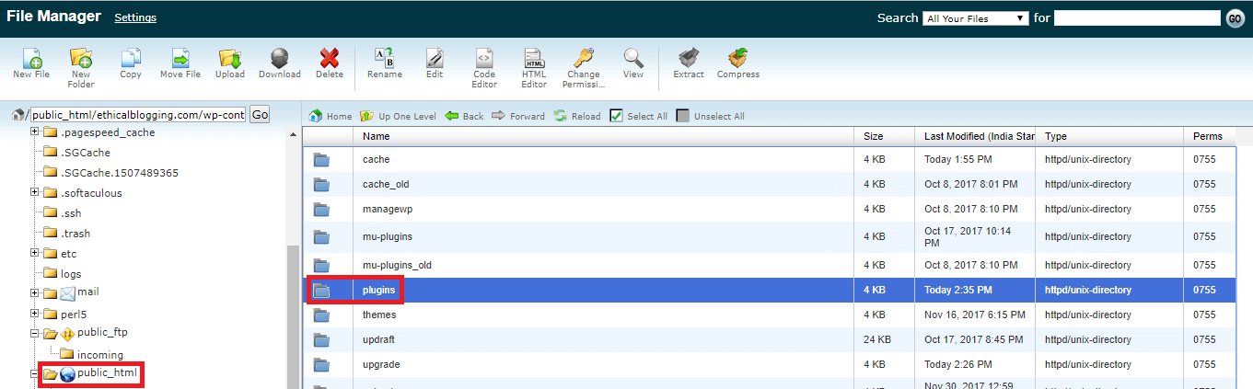Viewport: 1253px width, 389px height.
Task: Expand the perl5 folder node
Action: tap(35, 314)
